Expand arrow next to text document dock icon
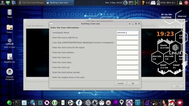189x106 pixels. (28, 103)
